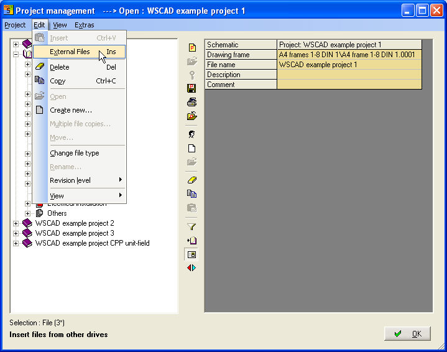This screenshot has width=447, height=352.
Task: Click the yellow eraser delete icon in toolbar
Action: (x=192, y=180)
